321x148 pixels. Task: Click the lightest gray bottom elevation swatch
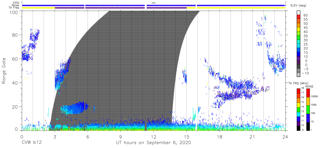click(298, 75)
